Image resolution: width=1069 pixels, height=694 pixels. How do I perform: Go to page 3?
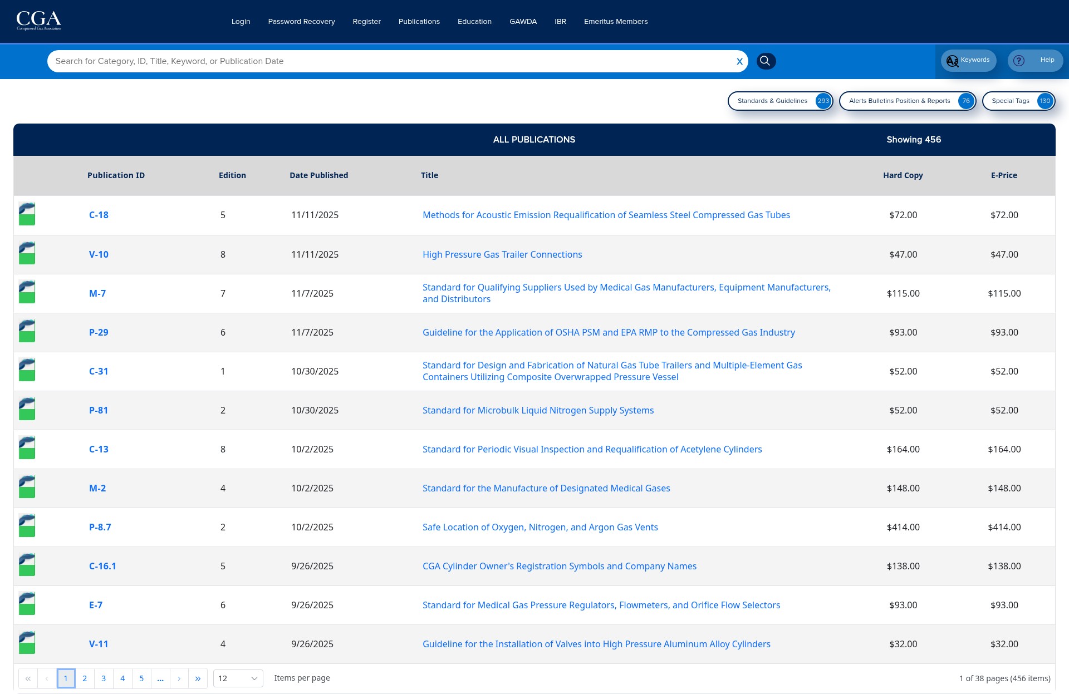[104, 678]
